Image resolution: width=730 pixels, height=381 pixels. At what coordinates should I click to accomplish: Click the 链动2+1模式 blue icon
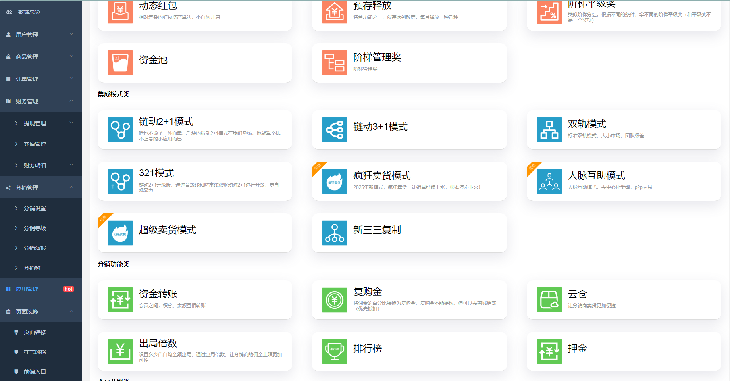click(120, 129)
